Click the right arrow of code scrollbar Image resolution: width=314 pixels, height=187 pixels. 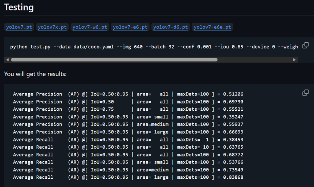pyautogui.click(x=294, y=60)
